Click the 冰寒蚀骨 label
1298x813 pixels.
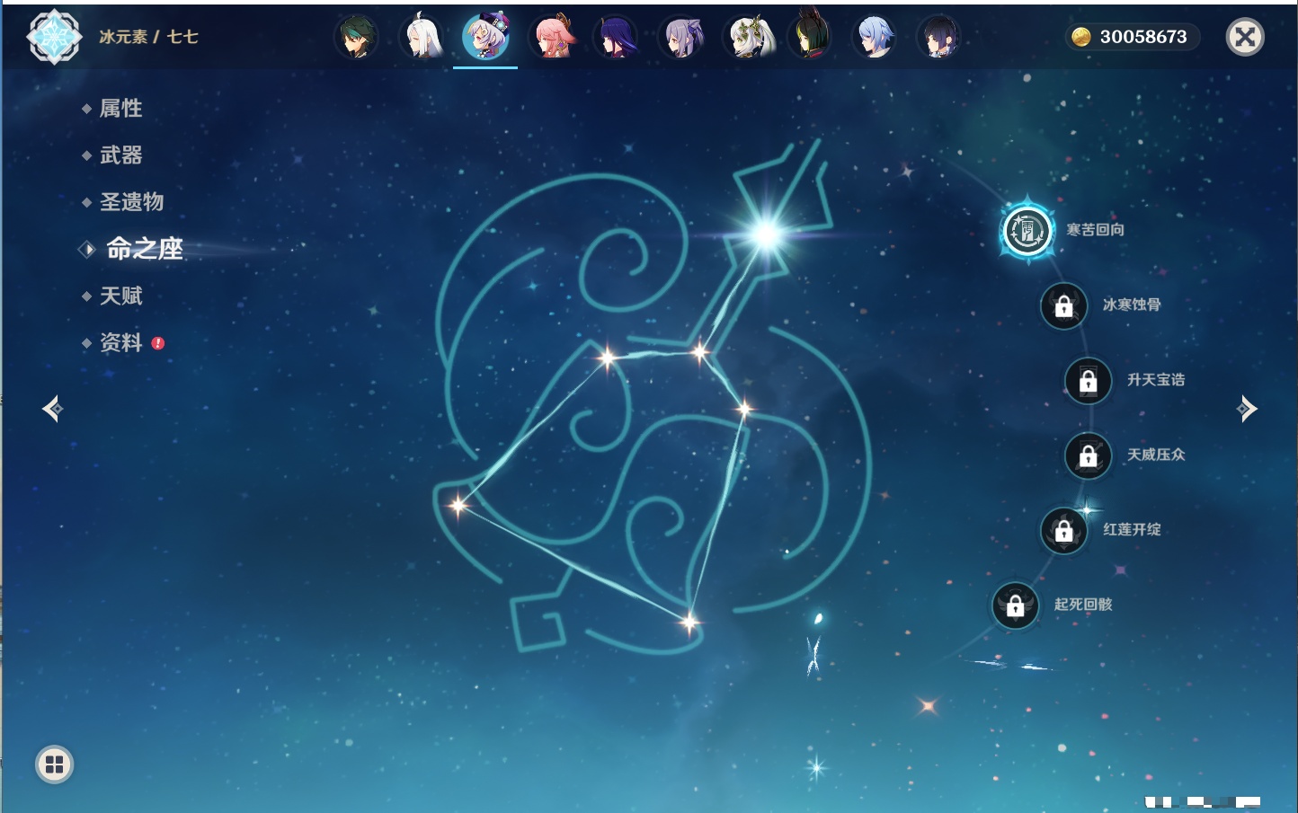click(1132, 305)
